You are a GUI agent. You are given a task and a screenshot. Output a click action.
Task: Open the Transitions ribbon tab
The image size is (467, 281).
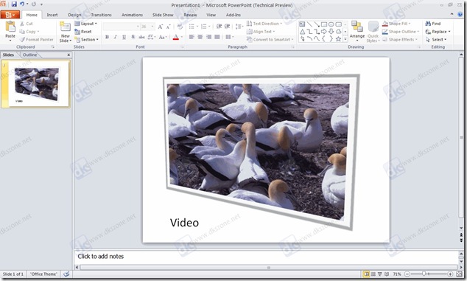pos(101,15)
